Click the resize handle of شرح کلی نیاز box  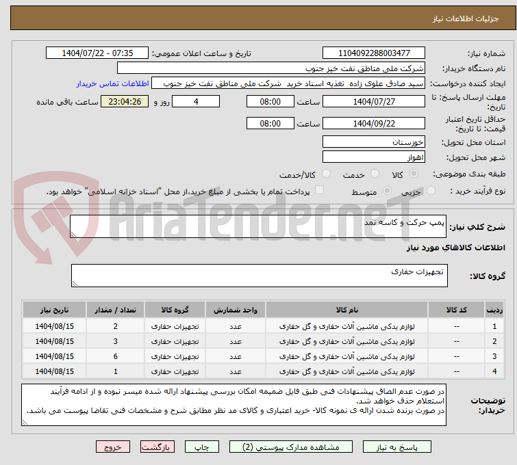tap(75, 234)
